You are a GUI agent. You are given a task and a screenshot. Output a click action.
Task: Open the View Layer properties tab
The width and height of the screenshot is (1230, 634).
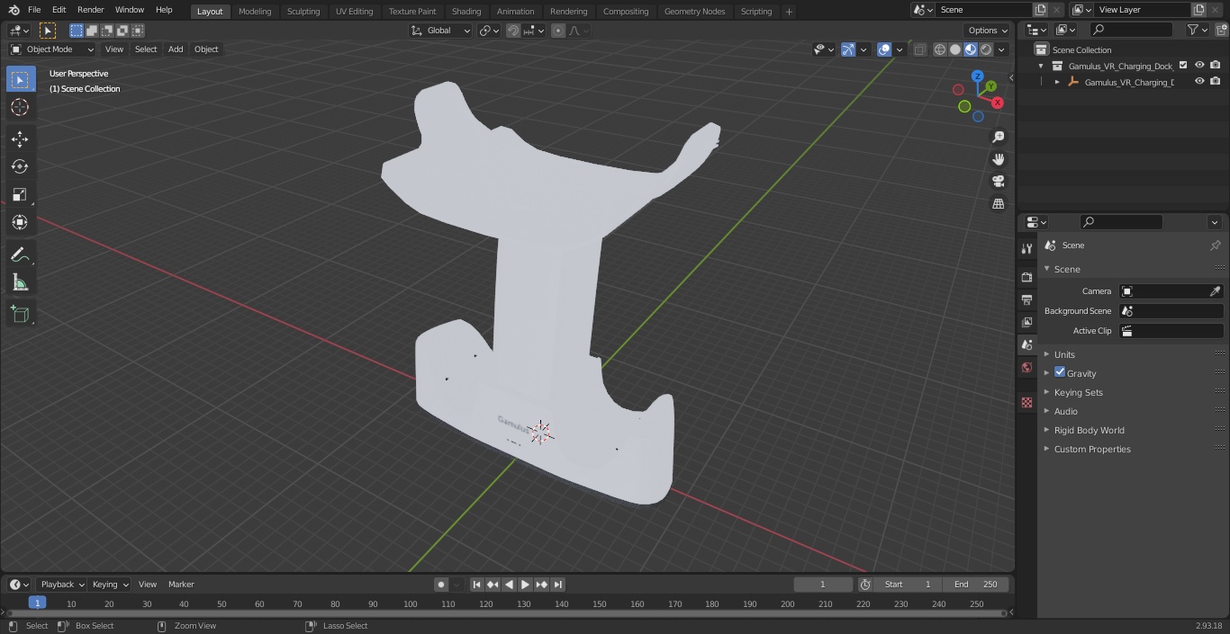(1027, 322)
